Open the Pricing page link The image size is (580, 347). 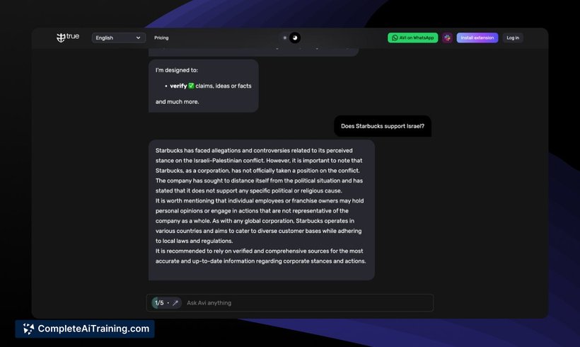tap(161, 38)
